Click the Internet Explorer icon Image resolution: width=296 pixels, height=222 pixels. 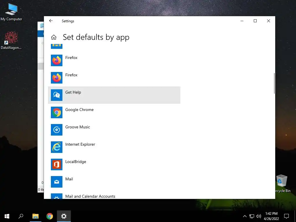point(57,147)
